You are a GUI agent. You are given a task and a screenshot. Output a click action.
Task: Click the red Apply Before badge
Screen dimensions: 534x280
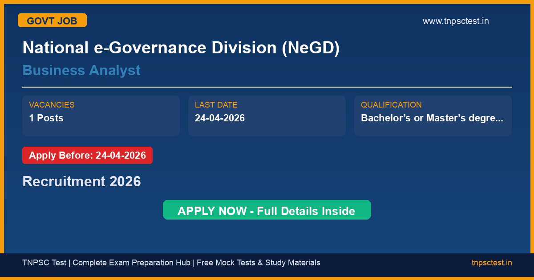click(x=87, y=156)
